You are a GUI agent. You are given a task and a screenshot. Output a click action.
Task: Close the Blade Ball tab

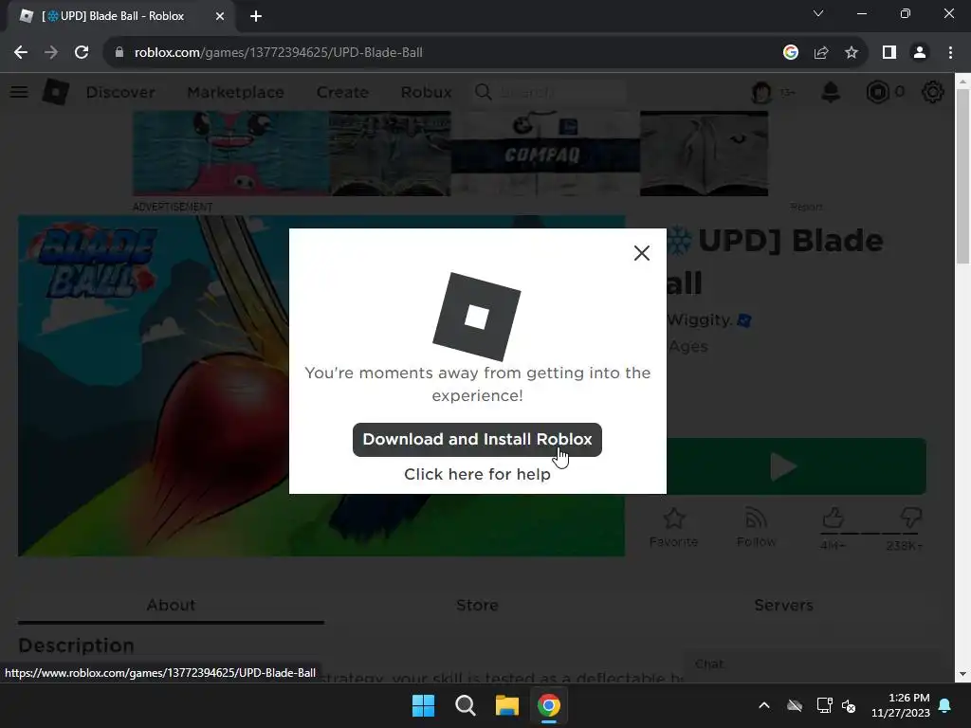coord(220,16)
